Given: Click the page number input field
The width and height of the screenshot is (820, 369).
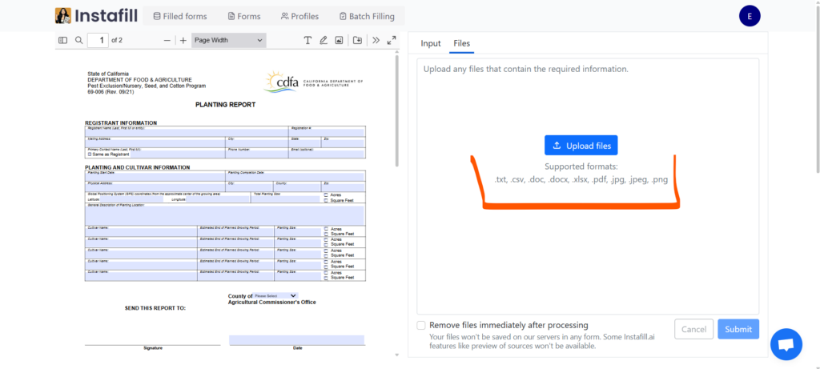Looking at the screenshot, I should coord(98,40).
